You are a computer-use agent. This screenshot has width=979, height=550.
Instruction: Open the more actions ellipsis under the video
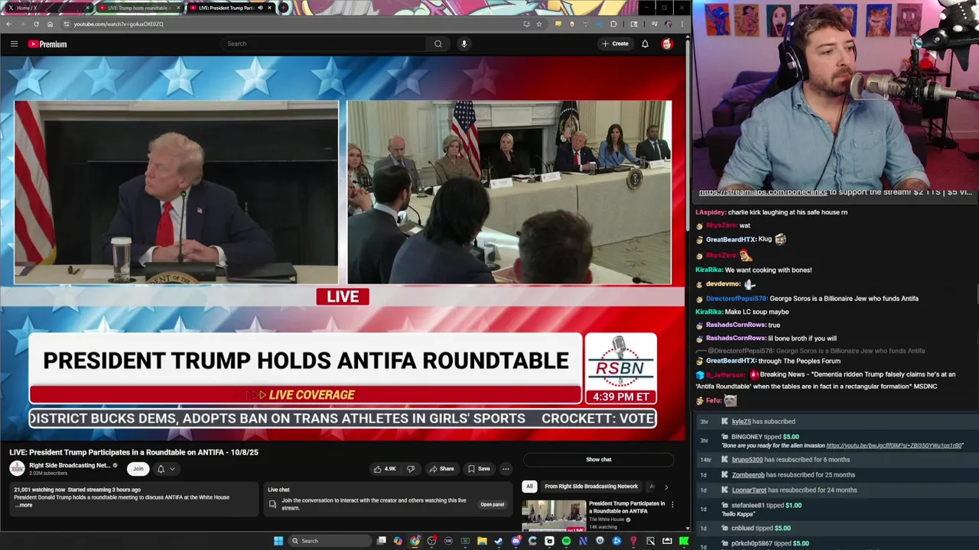click(x=506, y=469)
